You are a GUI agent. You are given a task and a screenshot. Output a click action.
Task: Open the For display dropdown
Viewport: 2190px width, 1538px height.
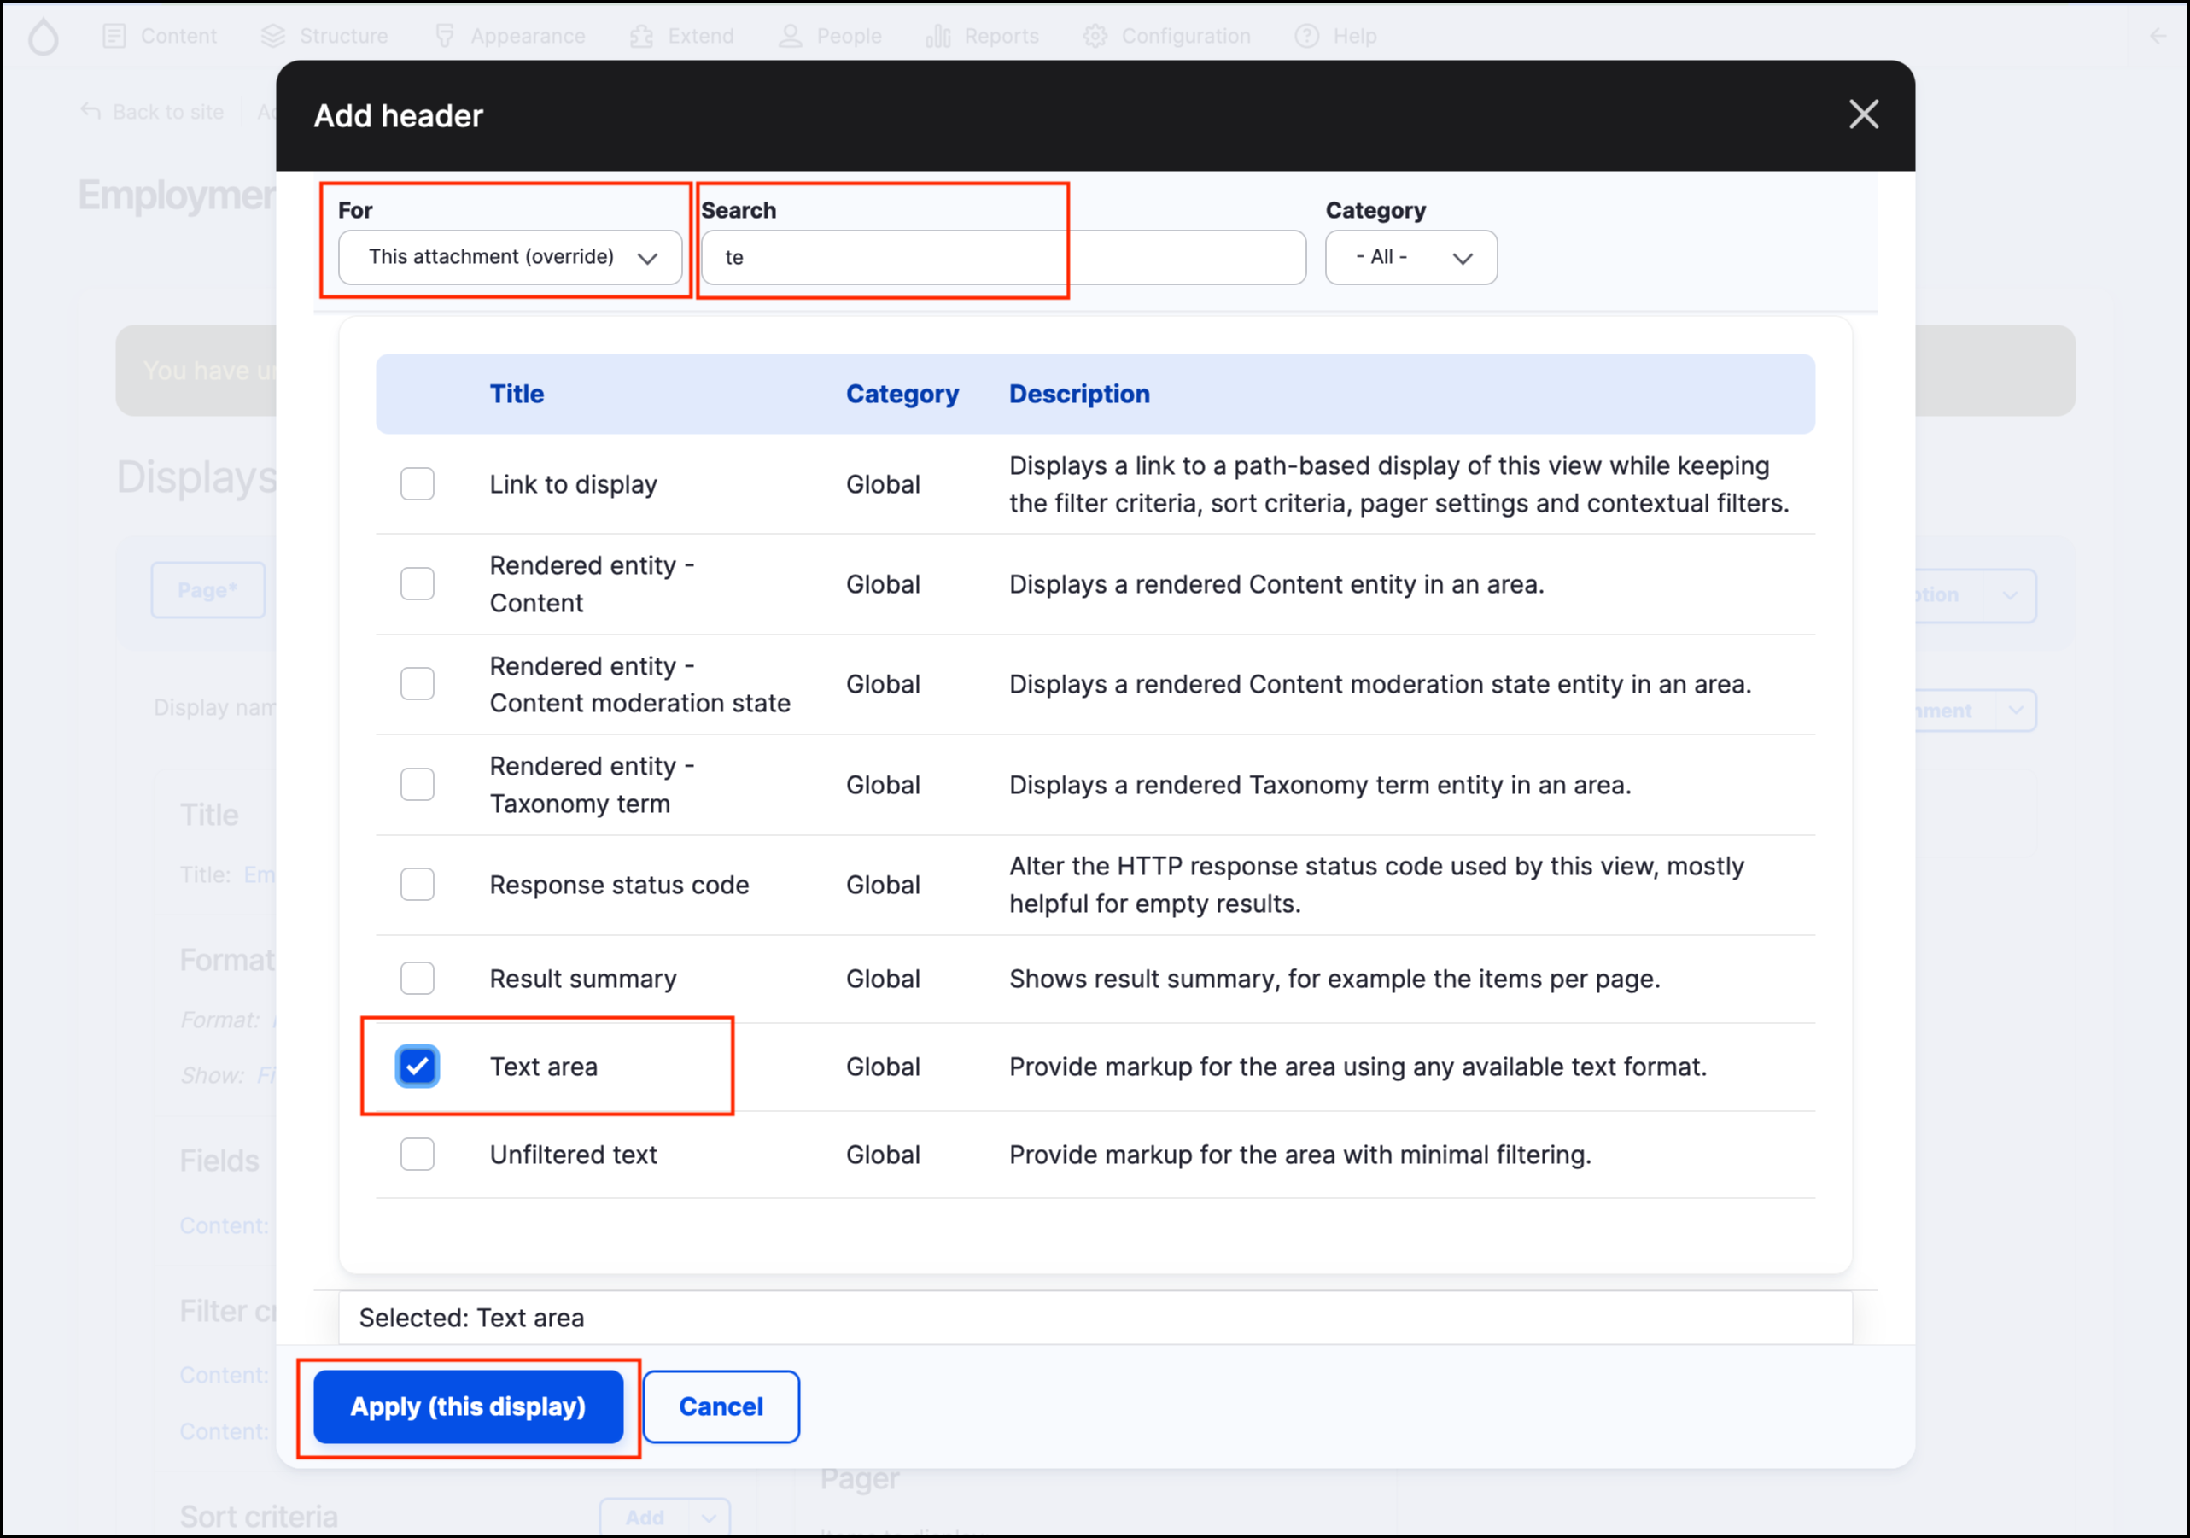click(x=511, y=258)
